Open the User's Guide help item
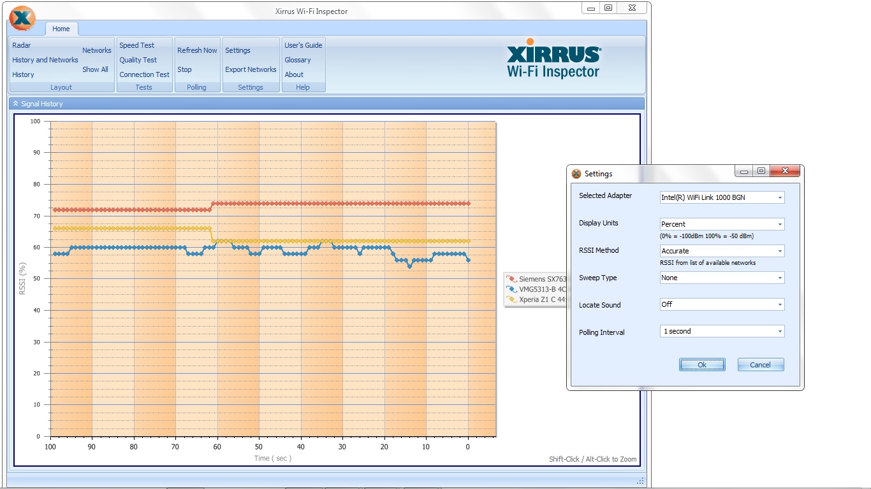Viewport: 871px width, 489px height. (304, 45)
